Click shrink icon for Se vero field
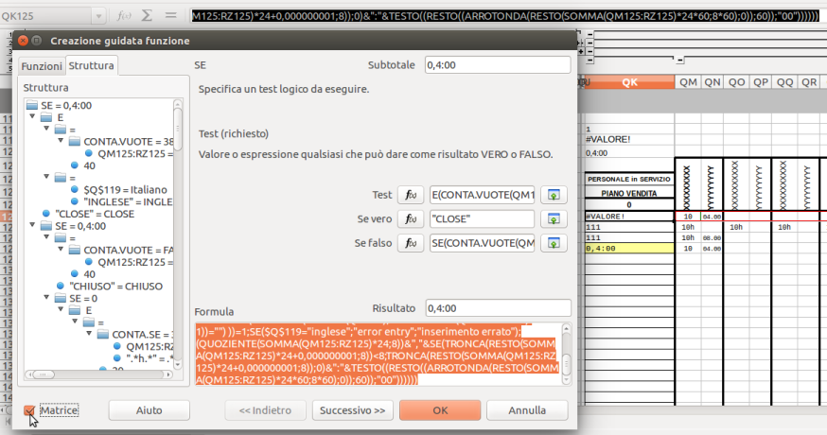The image size is (827, 435). 554,219
